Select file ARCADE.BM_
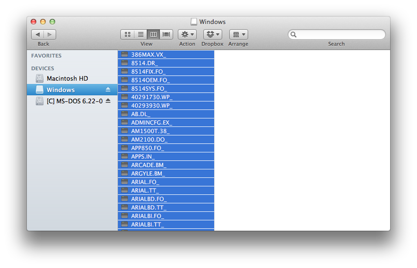The height and width of the screenshot is (268, 417). coord(166,165)
